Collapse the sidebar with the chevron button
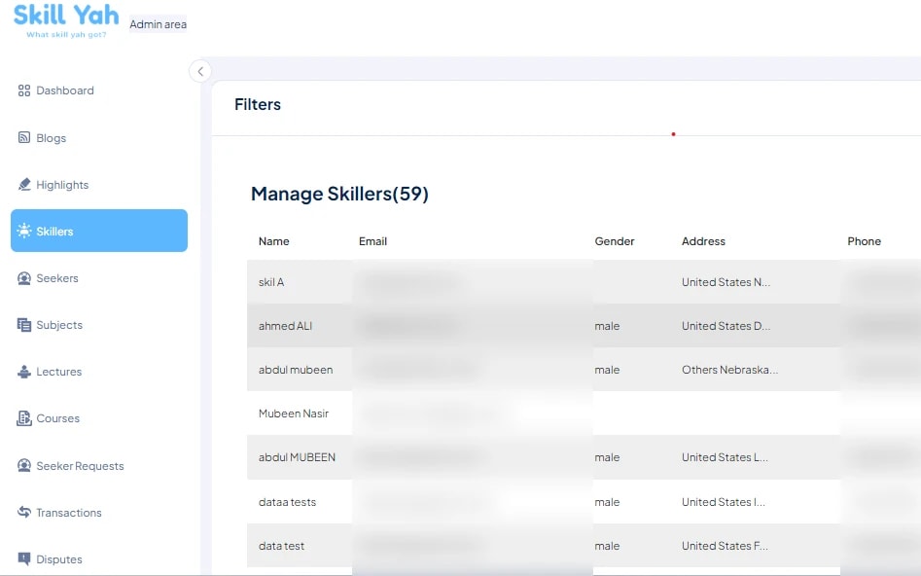 pyautogui.click(x=200, y=72)
